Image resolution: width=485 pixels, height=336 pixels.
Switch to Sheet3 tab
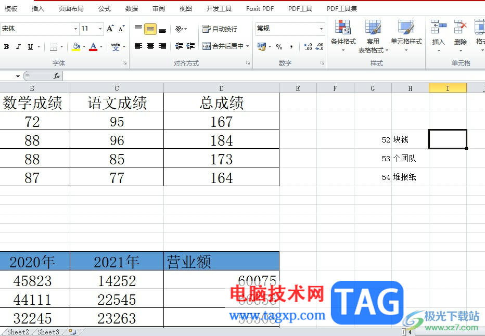coord(48,332)
